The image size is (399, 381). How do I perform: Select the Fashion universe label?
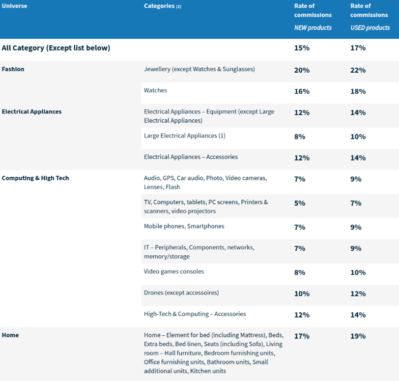[x=13, y=69]
